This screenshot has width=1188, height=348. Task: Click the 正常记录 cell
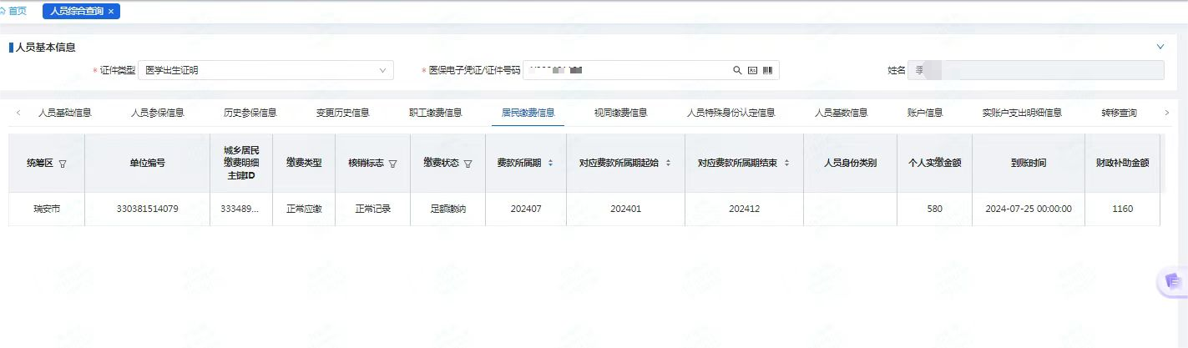tap(372, 209)
